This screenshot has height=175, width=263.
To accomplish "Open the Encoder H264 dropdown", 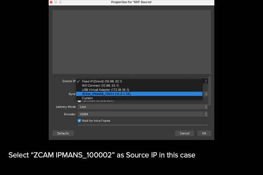I will pyautogui.click(x=206, y=114).
